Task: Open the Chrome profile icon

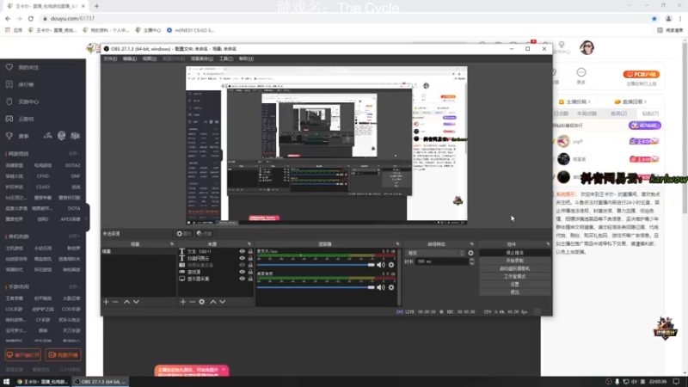Action: tap(669, 18)
